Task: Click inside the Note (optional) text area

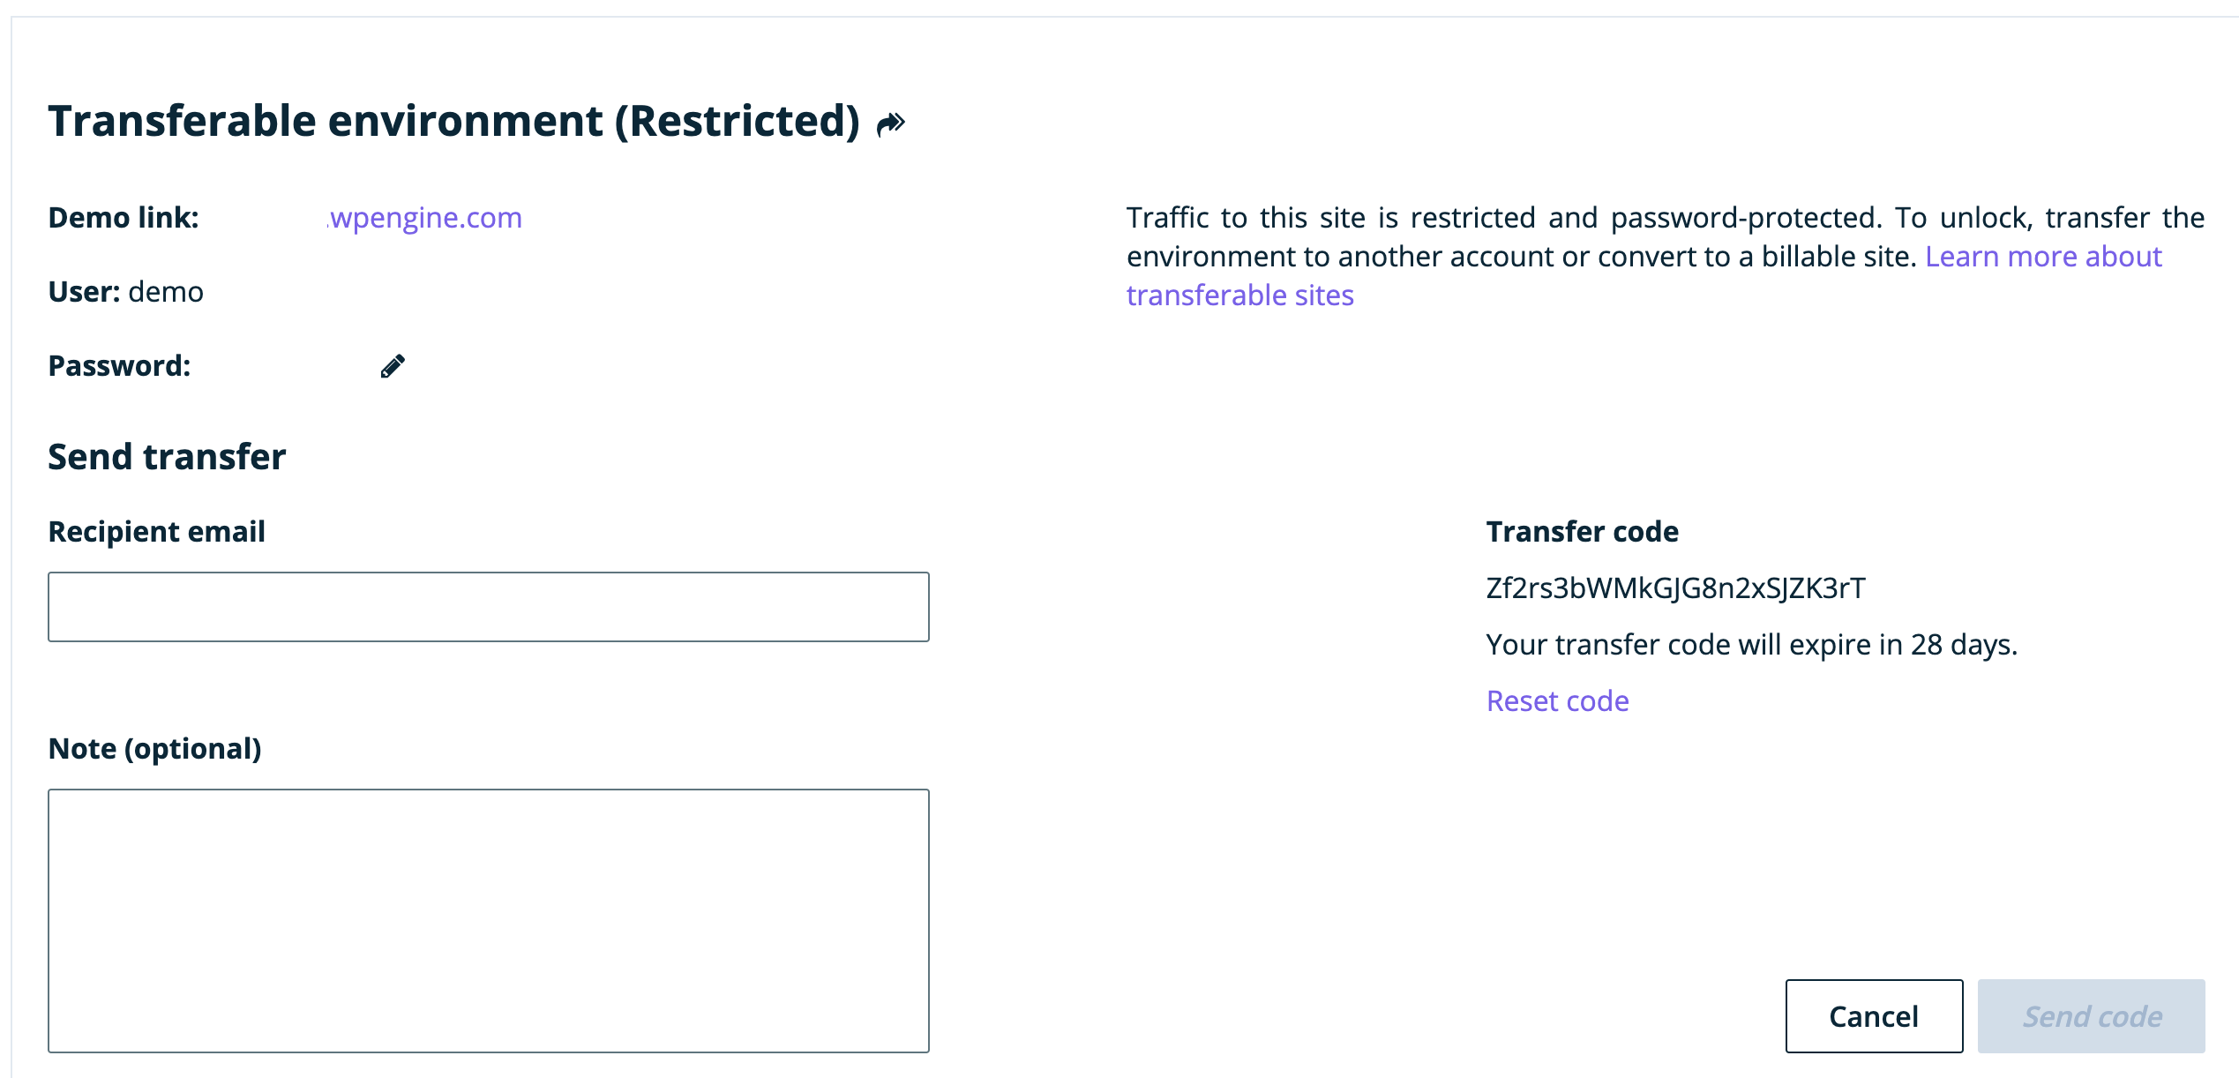Action: pos(488,920)
